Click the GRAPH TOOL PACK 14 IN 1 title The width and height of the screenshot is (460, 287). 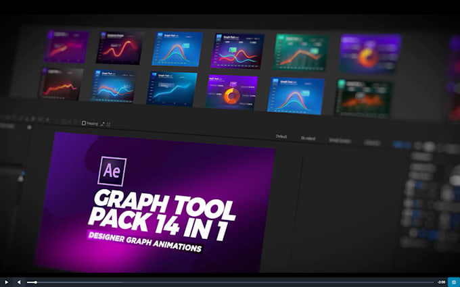coord(162,214)
